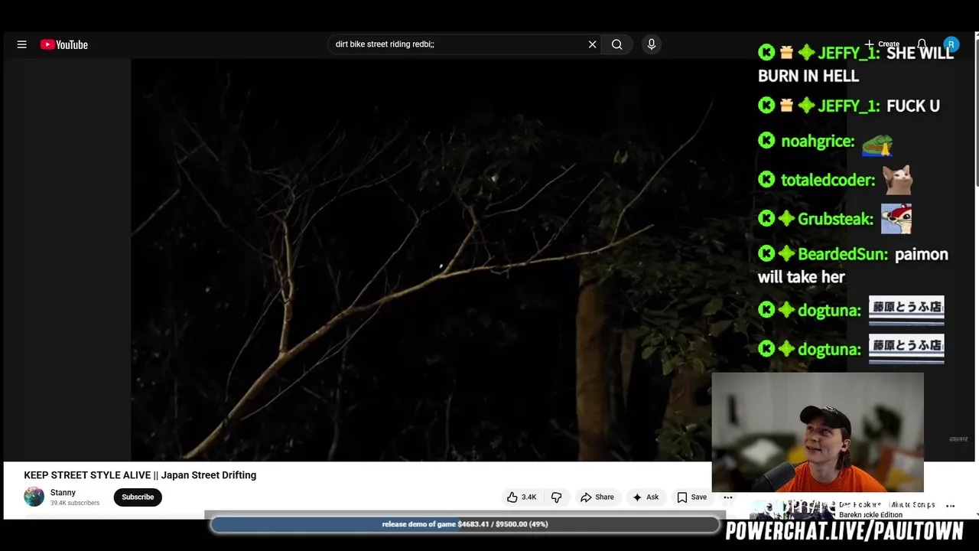Open the notifications bell
Screen dimensions: 979x551
(922, 44)
